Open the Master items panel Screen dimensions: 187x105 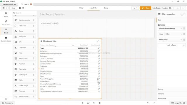pyautogui.click(x=6, y=23)
